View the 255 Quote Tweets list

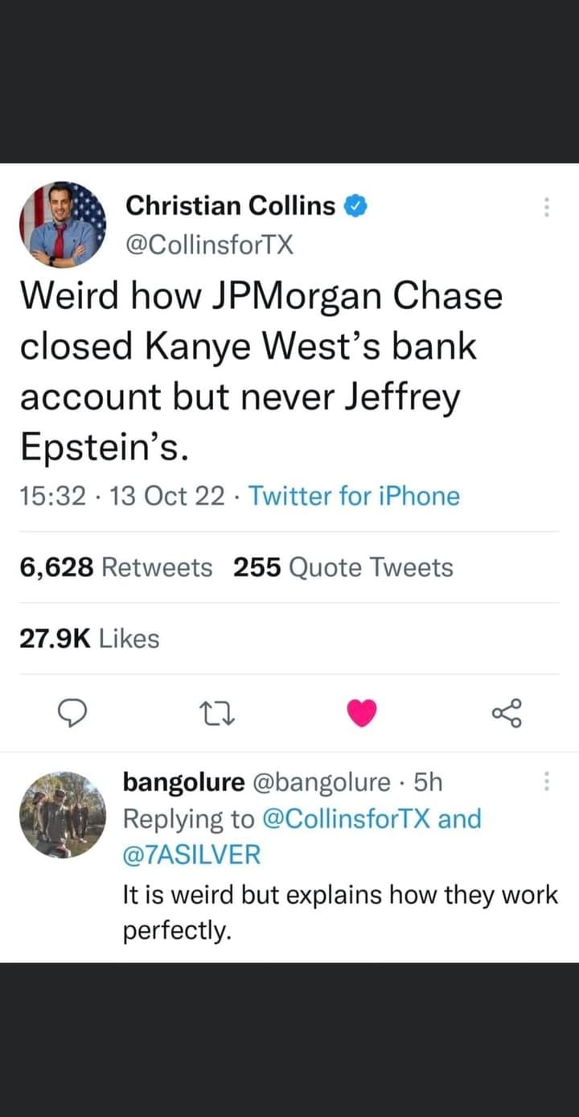click(x=343, y=567)
